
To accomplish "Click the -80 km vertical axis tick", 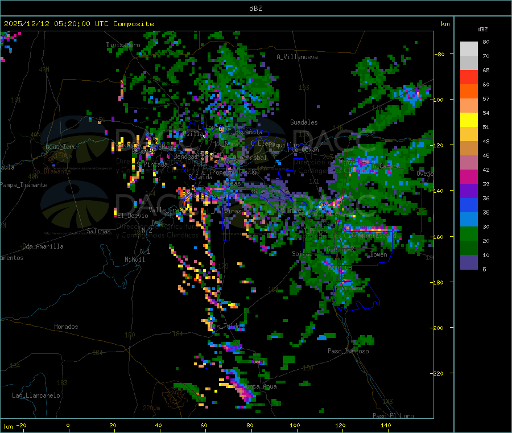I will click(x=440, y=54).
